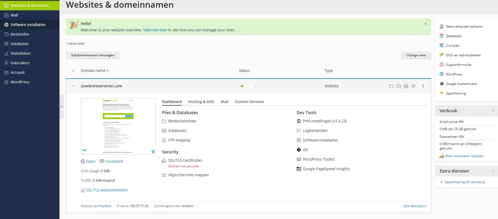Collapse the Verbruik panel
This screenshot has height=219, width=498.
[493, 111]
